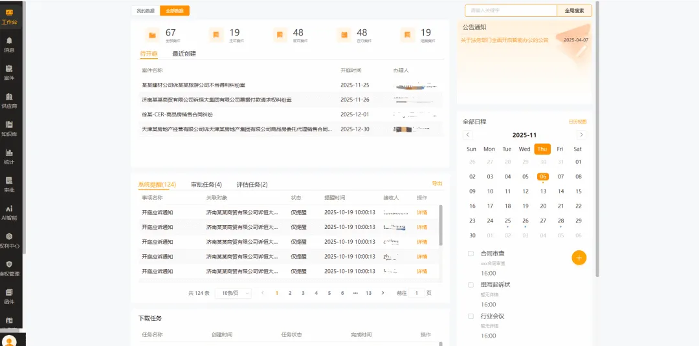Tick the 撰写起诉状 task checkbox
This screenshot has width=699, height=346.
(471, 285)
